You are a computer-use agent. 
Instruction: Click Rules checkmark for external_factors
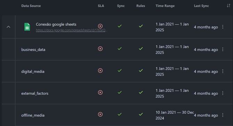tap(141, 92)
